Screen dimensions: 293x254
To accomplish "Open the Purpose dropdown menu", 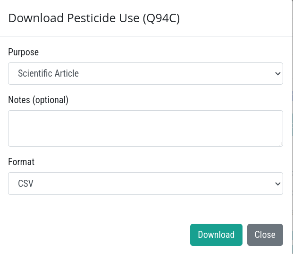I will (145, 73).
